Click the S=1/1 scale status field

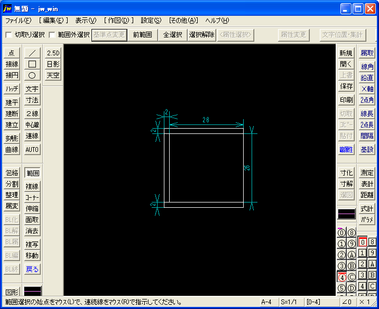[291, 302]
